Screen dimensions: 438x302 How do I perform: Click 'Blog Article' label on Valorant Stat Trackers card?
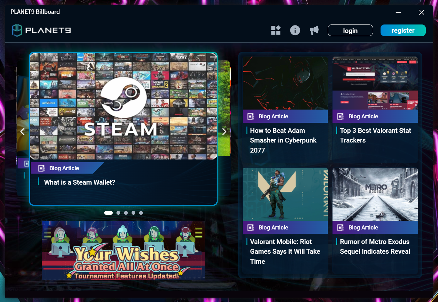pos(363,116)
